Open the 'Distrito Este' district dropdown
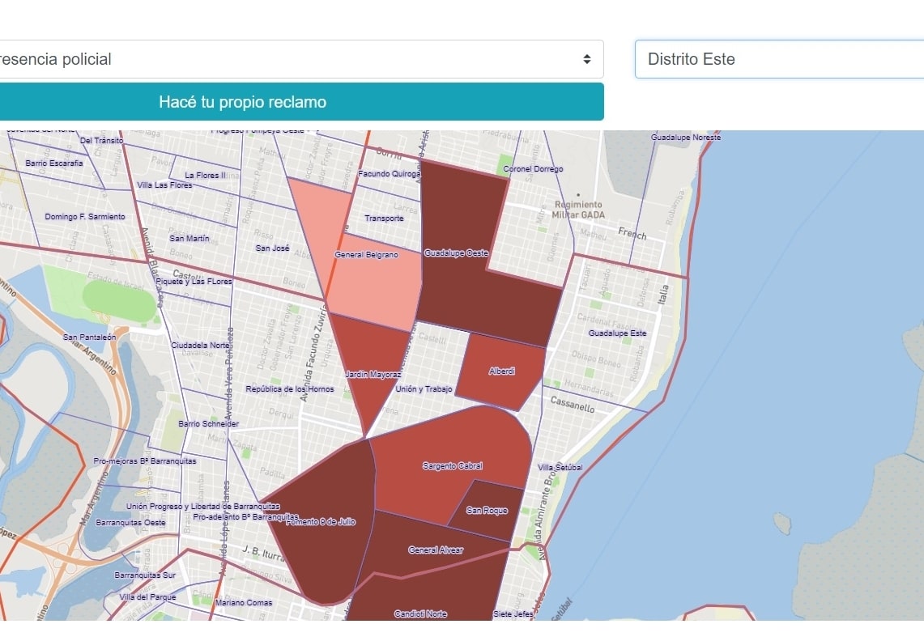Image resolution: width=924 pixels, height=641 pixels. pos(779,59)
